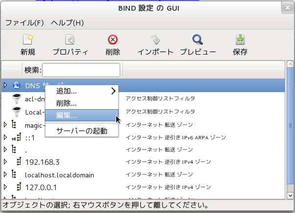Open the 追加... submenu arrow
This screenshot has width=295, height=213.
(113, 91)
